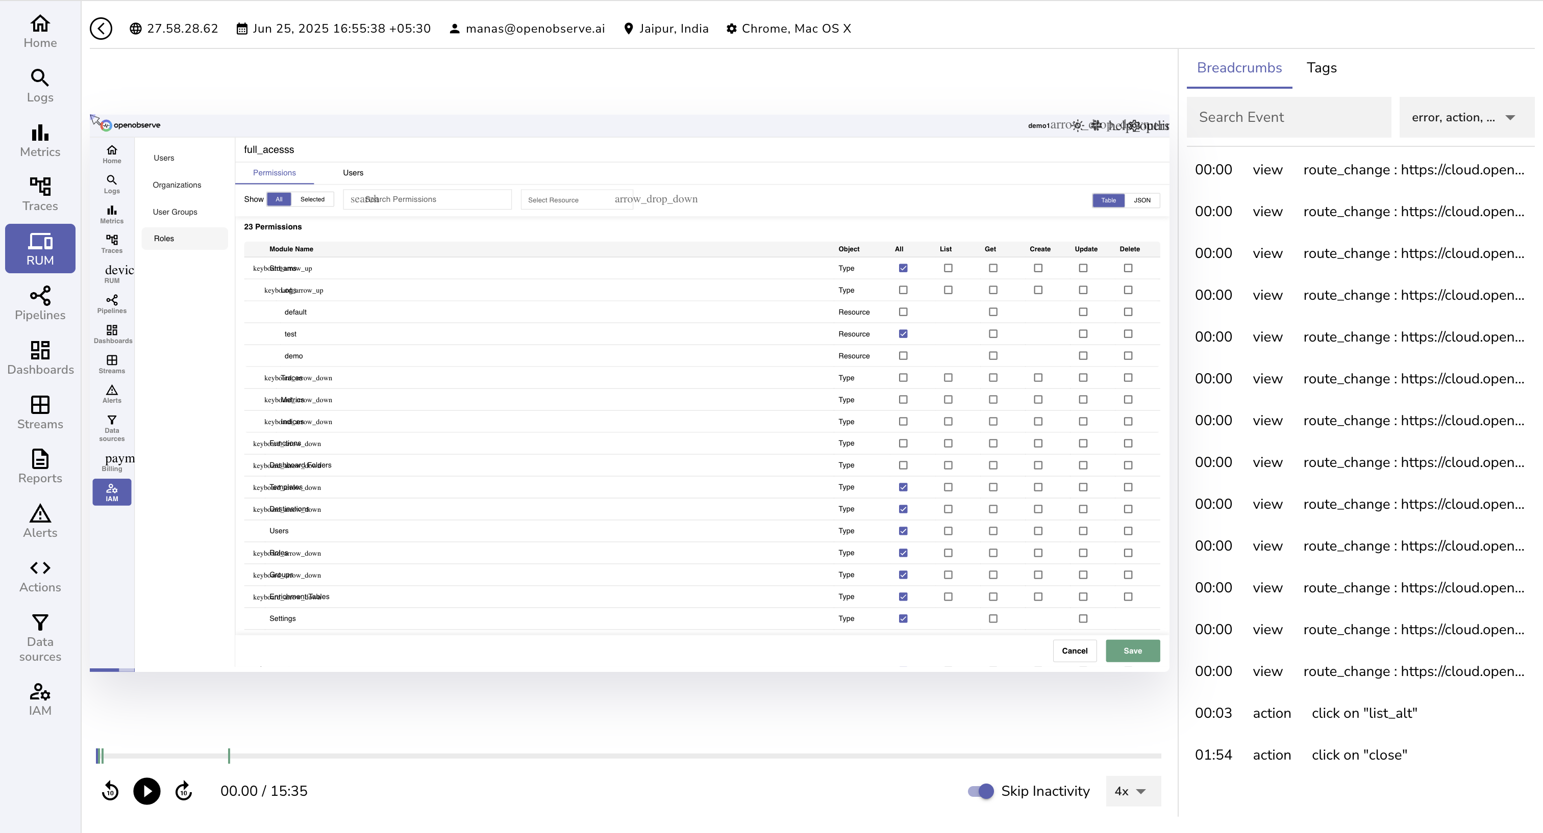This screenshot has width=1543, height=833.
Task: Click the back arrow near the session header
Action: [x=101, y=28]
